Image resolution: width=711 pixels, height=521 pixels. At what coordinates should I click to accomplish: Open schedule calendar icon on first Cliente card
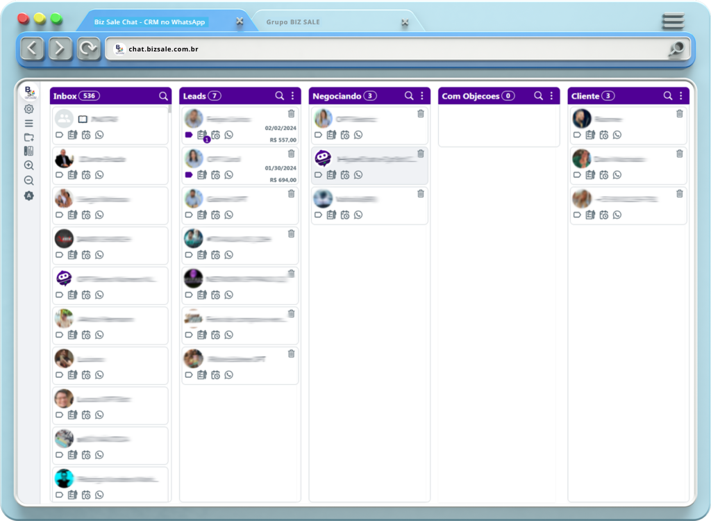(x=603, y=135)
